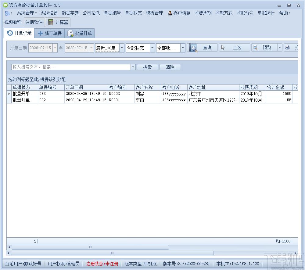Viewport: 305px width, 270px height.
Task: Click the 注册软件 button
Action: tap(34, 22)
